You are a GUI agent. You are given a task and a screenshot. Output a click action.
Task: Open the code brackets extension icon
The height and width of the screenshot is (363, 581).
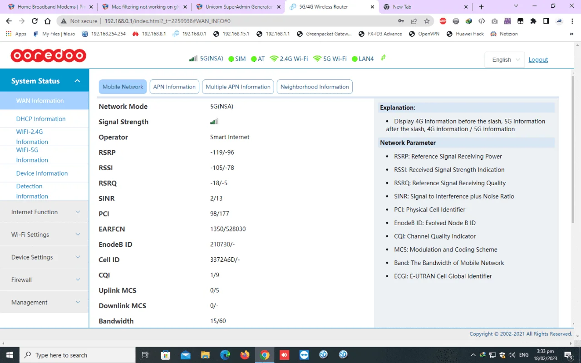(482, 21)
